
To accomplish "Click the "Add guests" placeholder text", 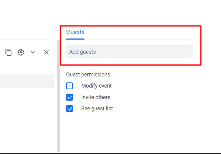I will click(x=83, y=52).
